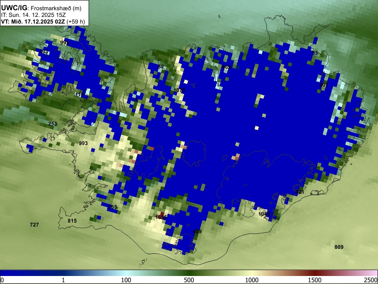Screen dimensions: 378x284
Task: Click the 1075 freezing level label
Action: (x=179, y=90)
